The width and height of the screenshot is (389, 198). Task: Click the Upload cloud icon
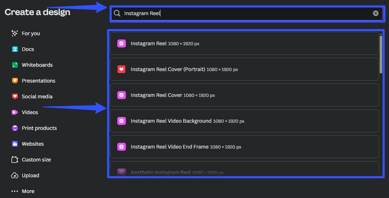(15, 175)
